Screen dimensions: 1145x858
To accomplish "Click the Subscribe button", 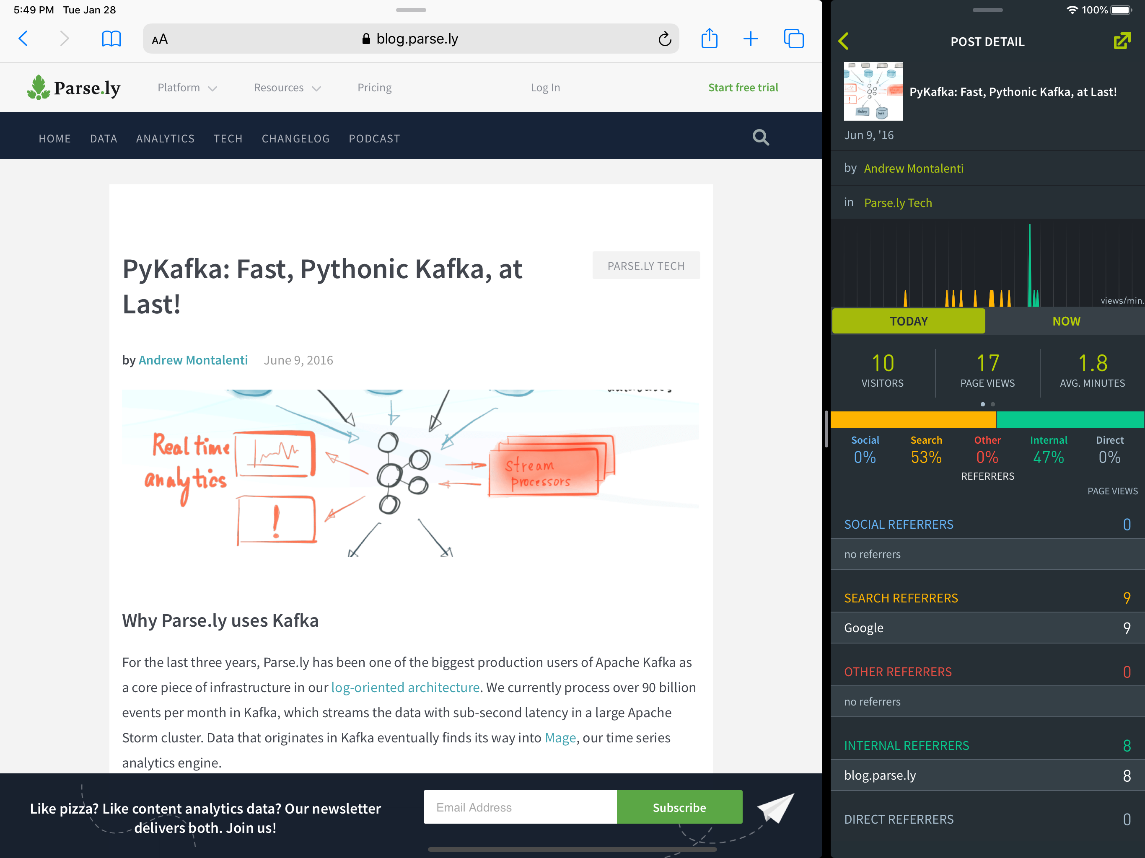I will (x=679, y=807).
